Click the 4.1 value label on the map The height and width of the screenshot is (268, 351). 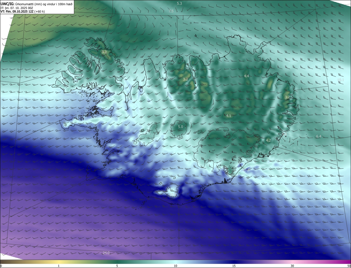tap(228, 116)
